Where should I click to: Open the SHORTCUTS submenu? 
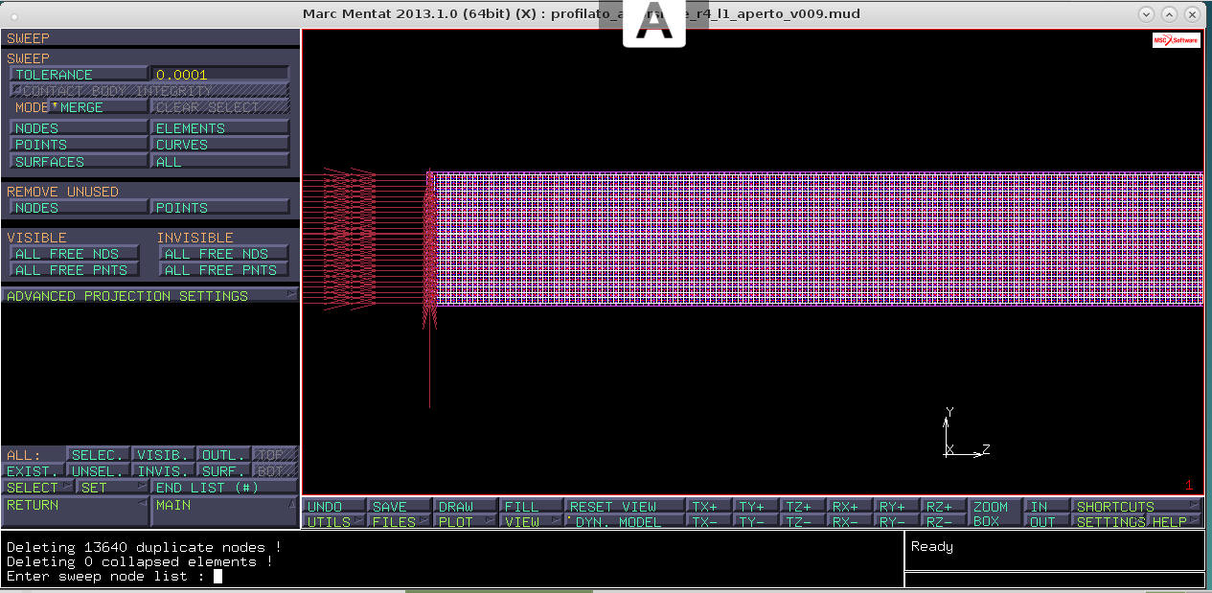[1138, 507]
